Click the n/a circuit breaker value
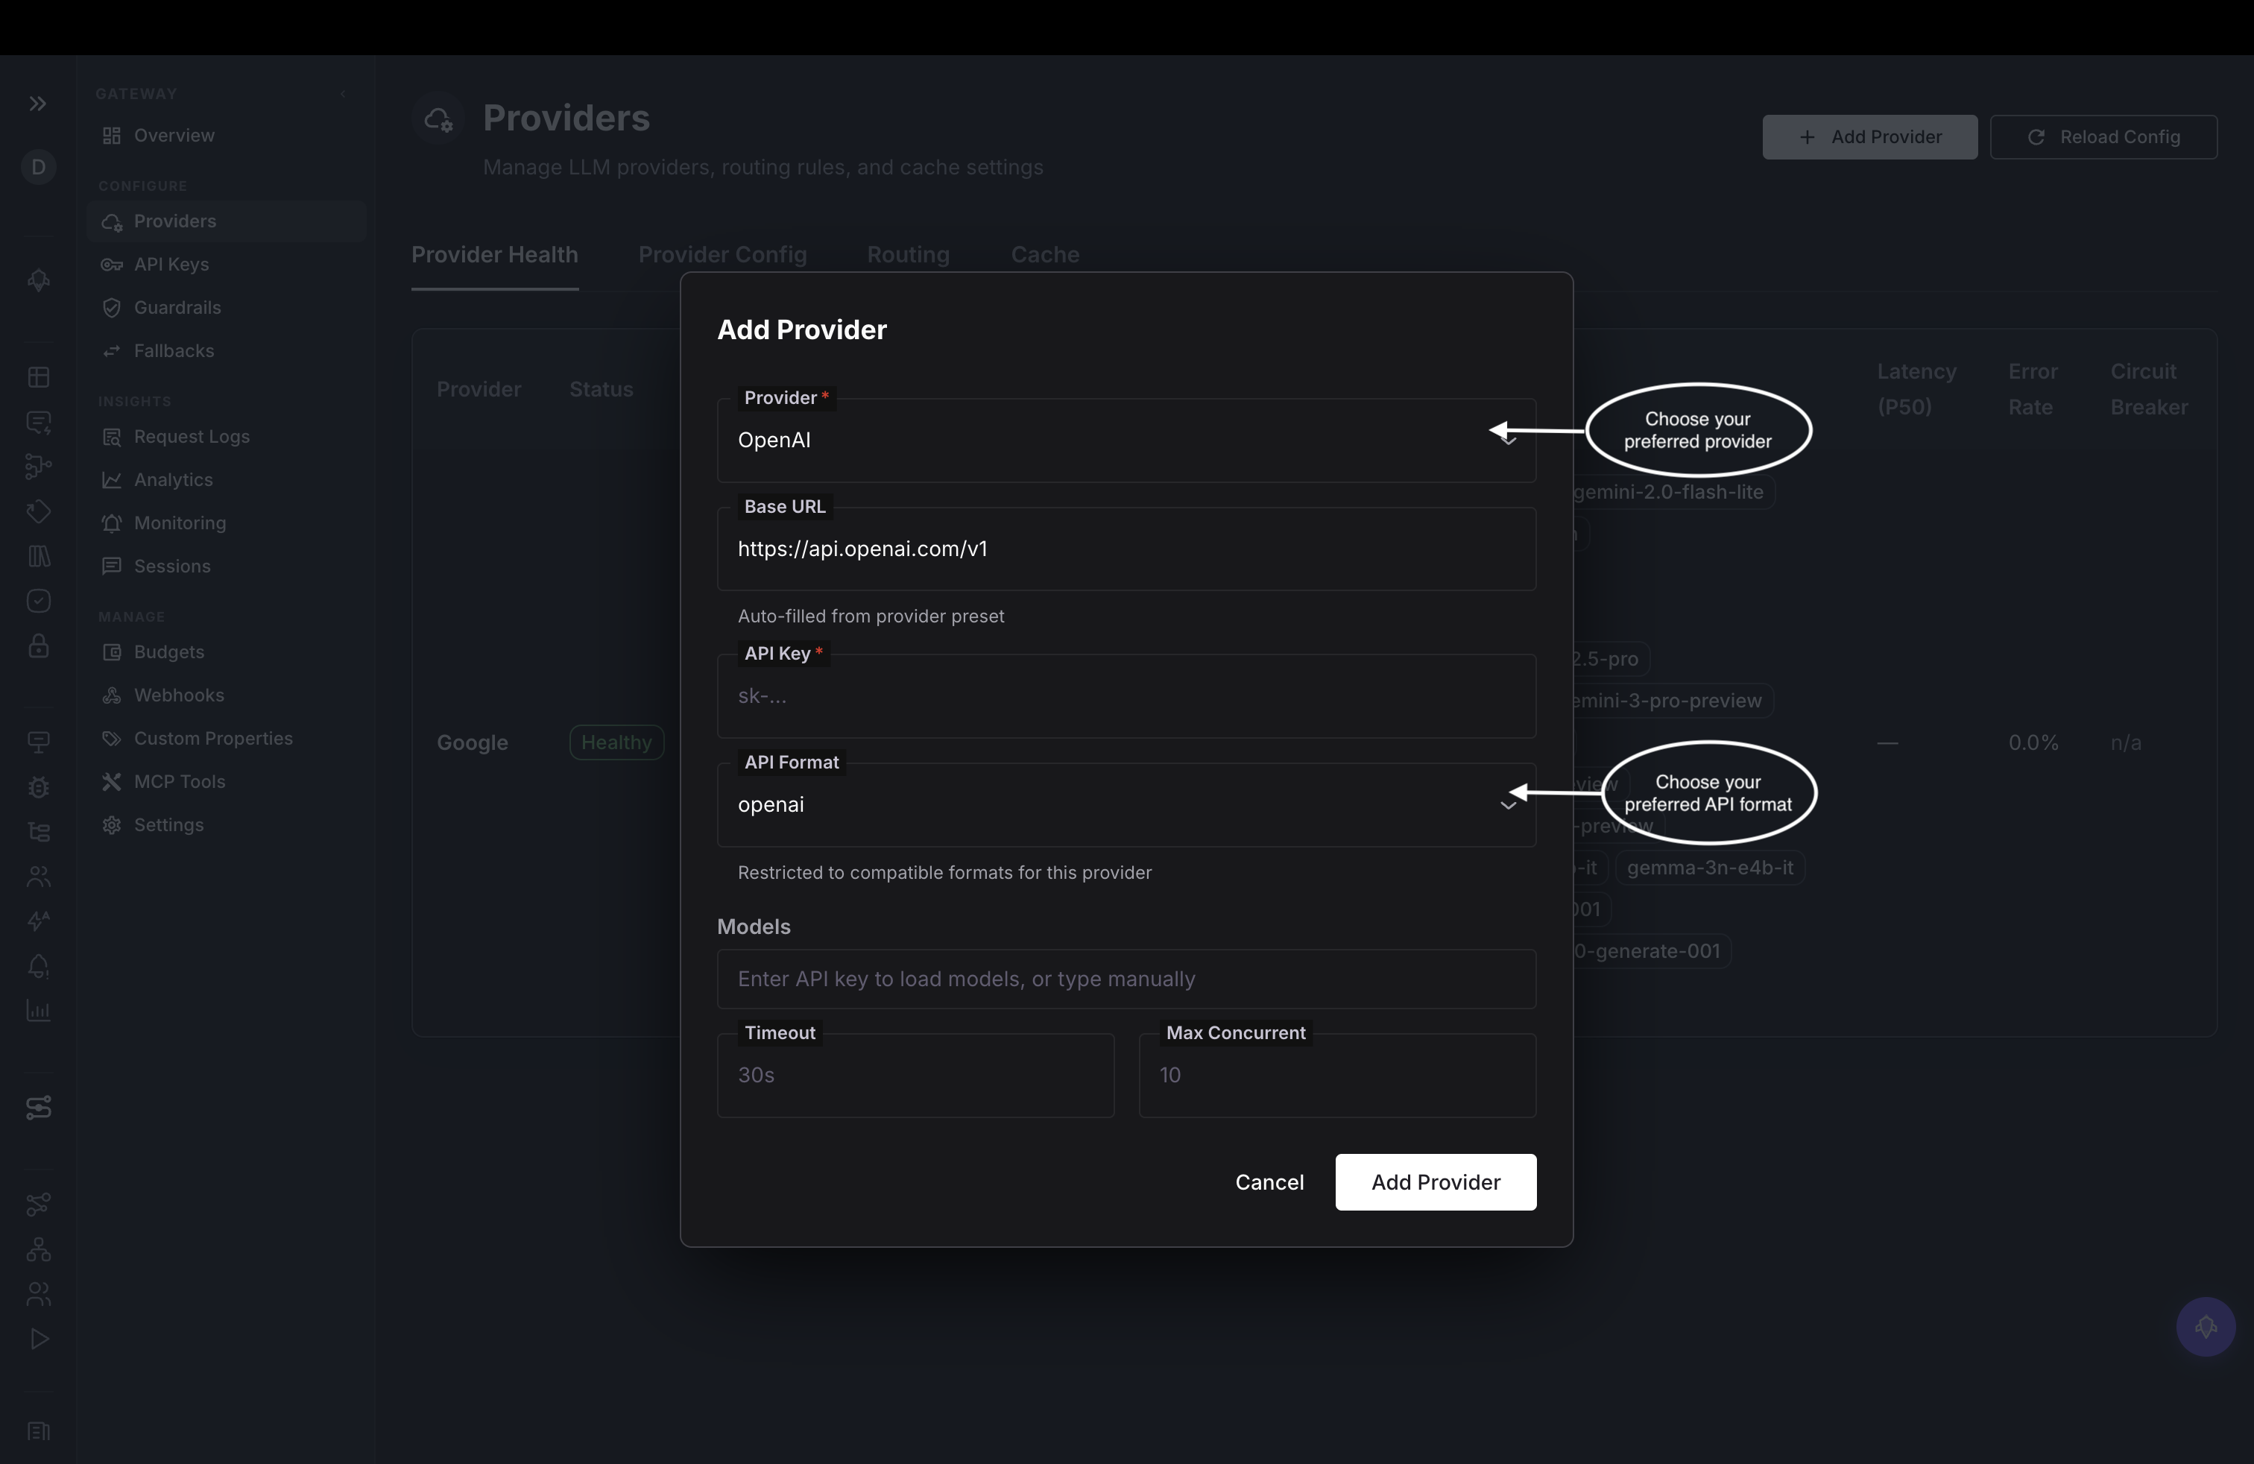This screenshot has height=1464, width=2254. 2125,743
